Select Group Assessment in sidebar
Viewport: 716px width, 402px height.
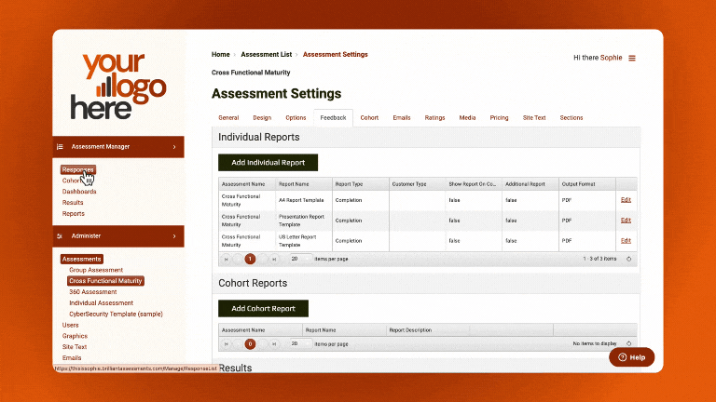click(96, 270)
